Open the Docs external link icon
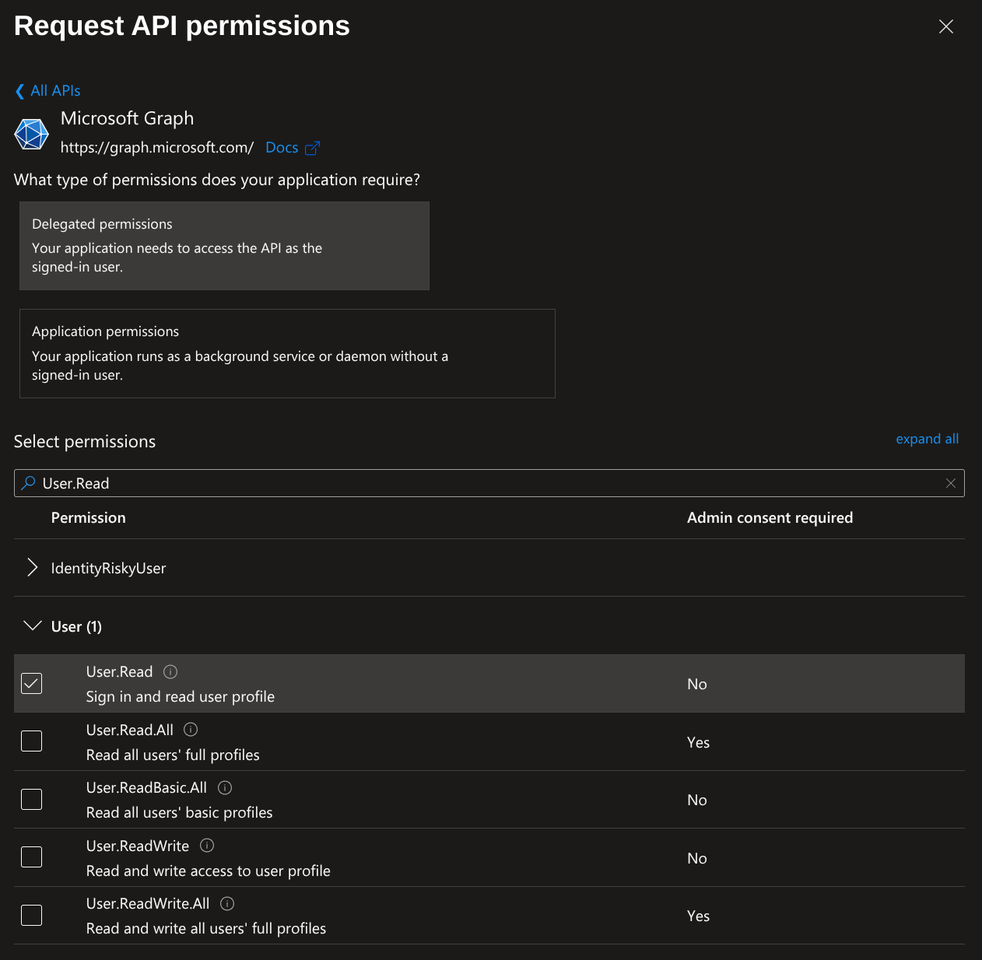The height and width of the screenshot is (960, 982). coord(312,148)
